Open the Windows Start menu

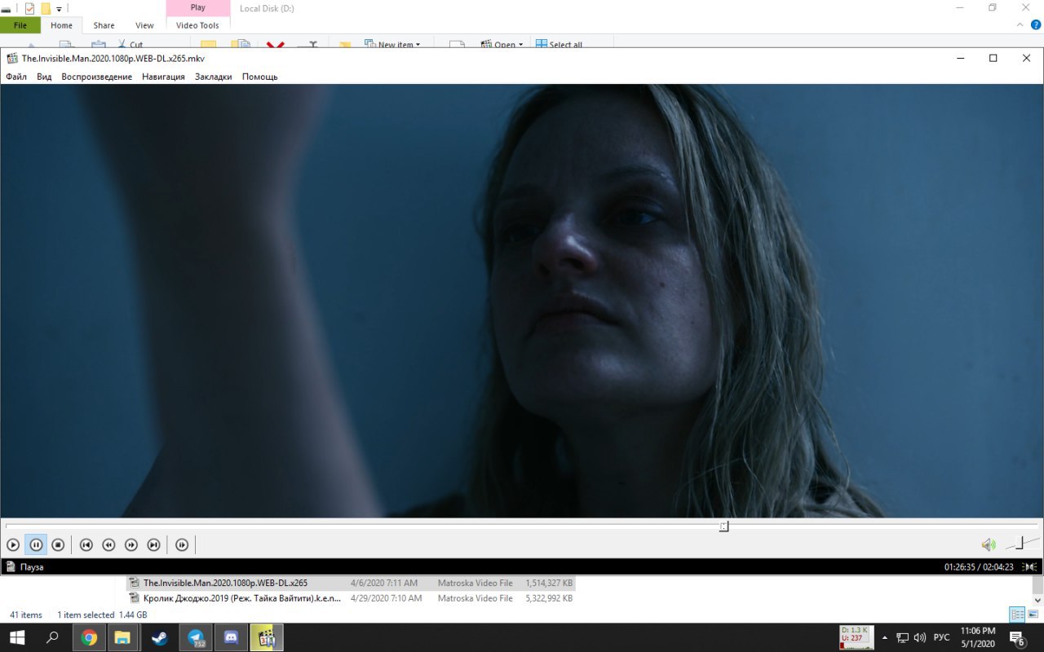point(16,637)
